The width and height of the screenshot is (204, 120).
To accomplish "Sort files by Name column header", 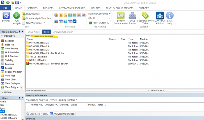I will click(x=30, y=39).
